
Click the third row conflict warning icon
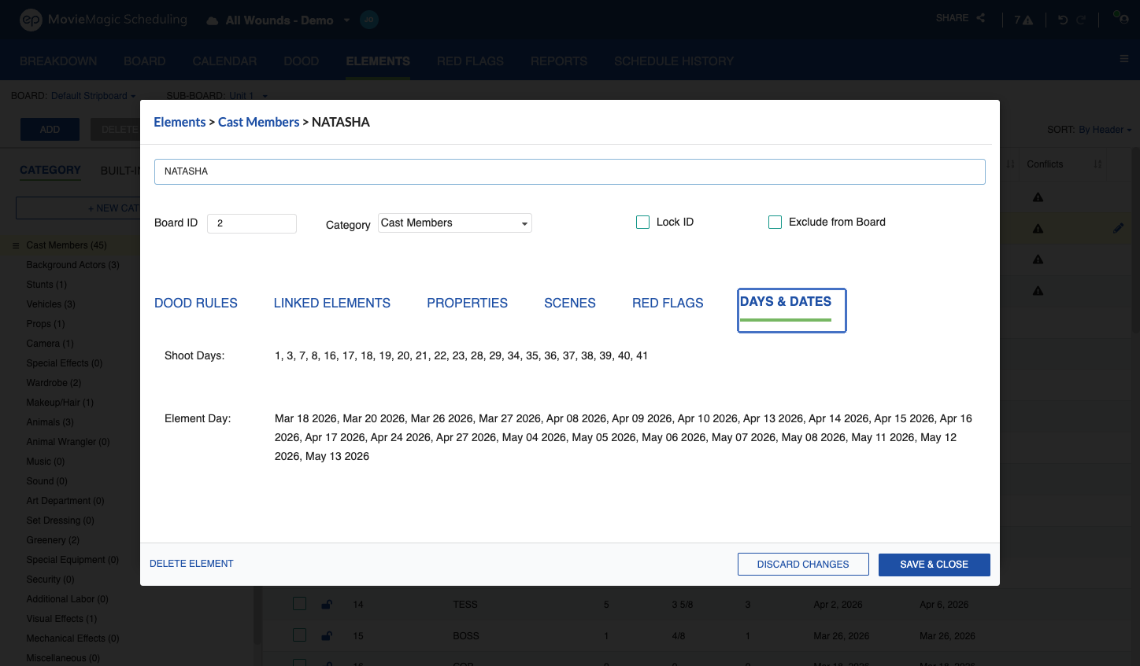[x=1038, y=259]
